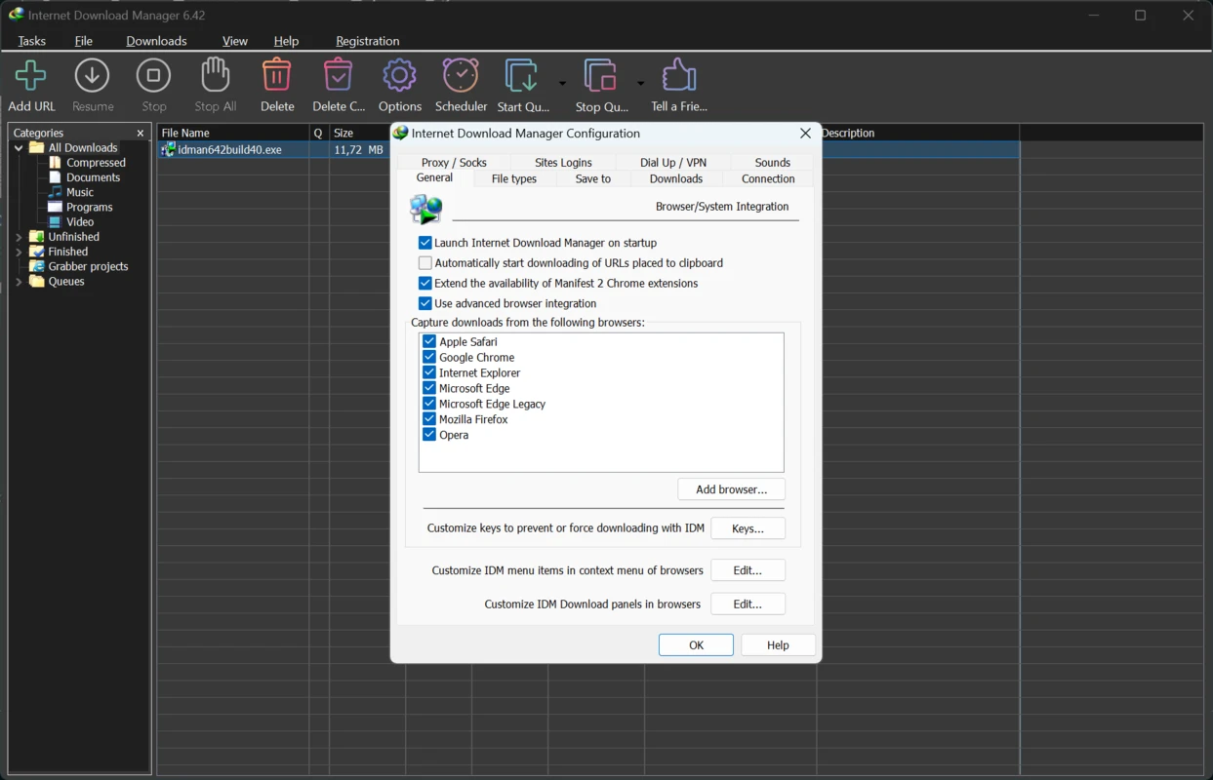
Task: Click the Tell a Friend thumbs-up icon
Action: 679,76
